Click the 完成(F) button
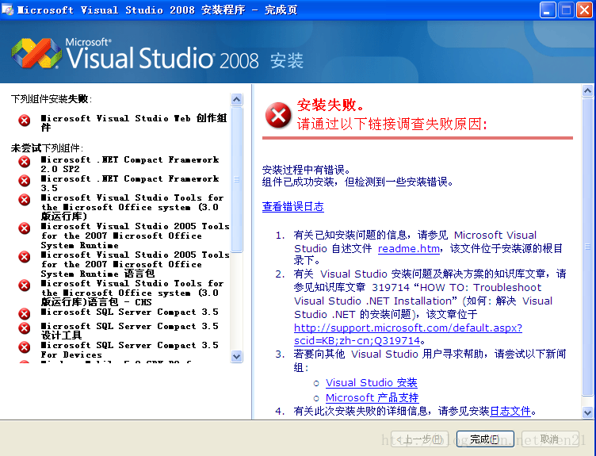 [x=485, y=439]
